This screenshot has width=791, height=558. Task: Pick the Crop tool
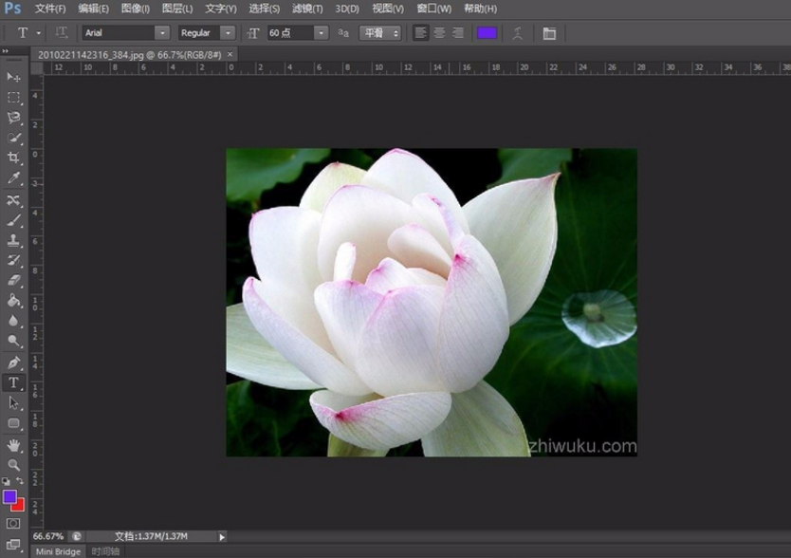13,158
